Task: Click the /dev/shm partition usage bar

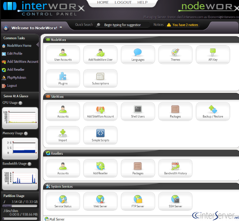Action: tap(20, 219)
